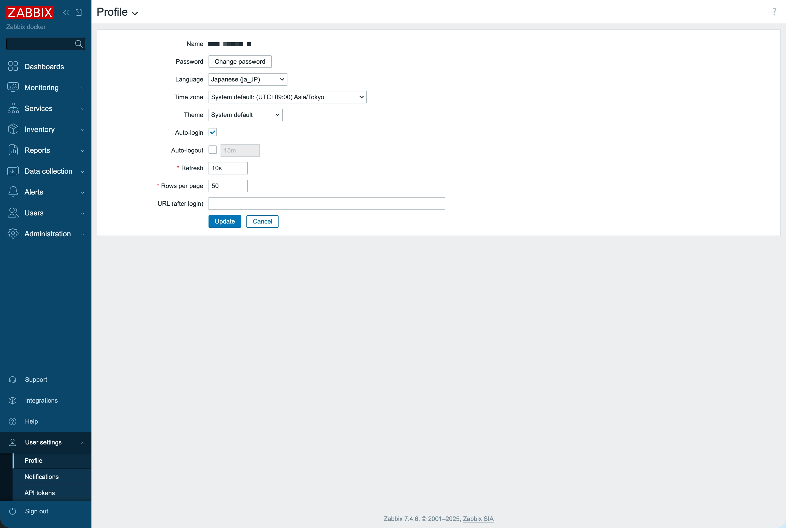The height and width of the screenshot is (528, 786).
Task: Click the URL (after login) field
Action: tap(326, 203)
